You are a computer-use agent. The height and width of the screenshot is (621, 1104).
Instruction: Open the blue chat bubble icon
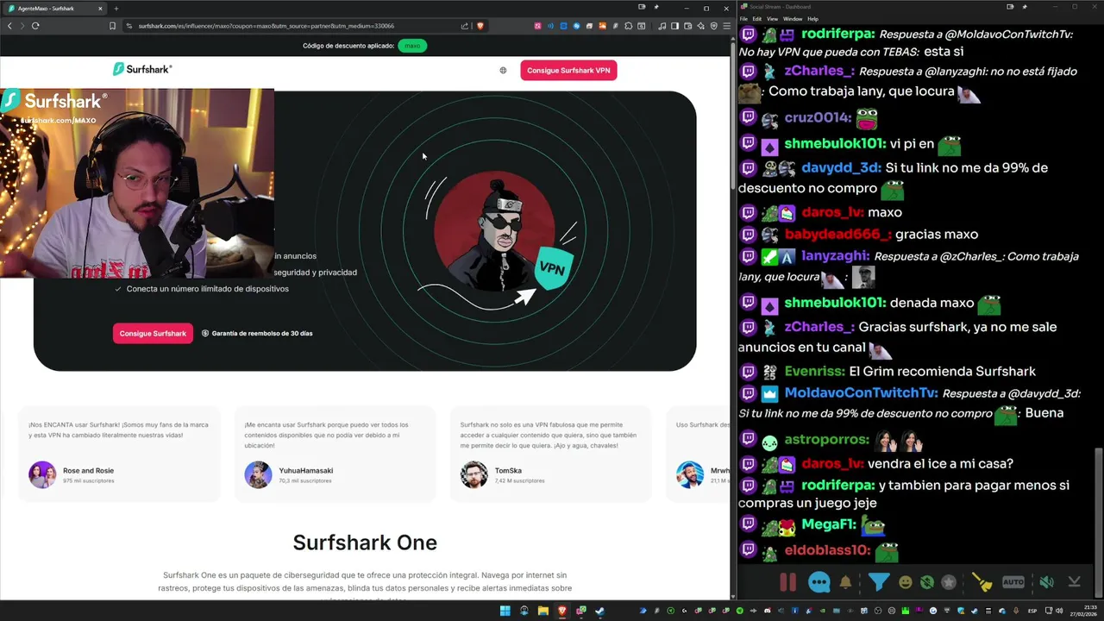point(819,582)
